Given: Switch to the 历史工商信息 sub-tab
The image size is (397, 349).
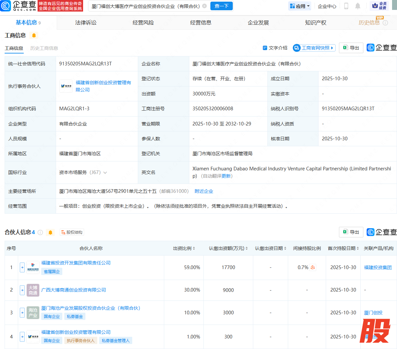Looking at the screenshot, I should (x=44, y=48).
